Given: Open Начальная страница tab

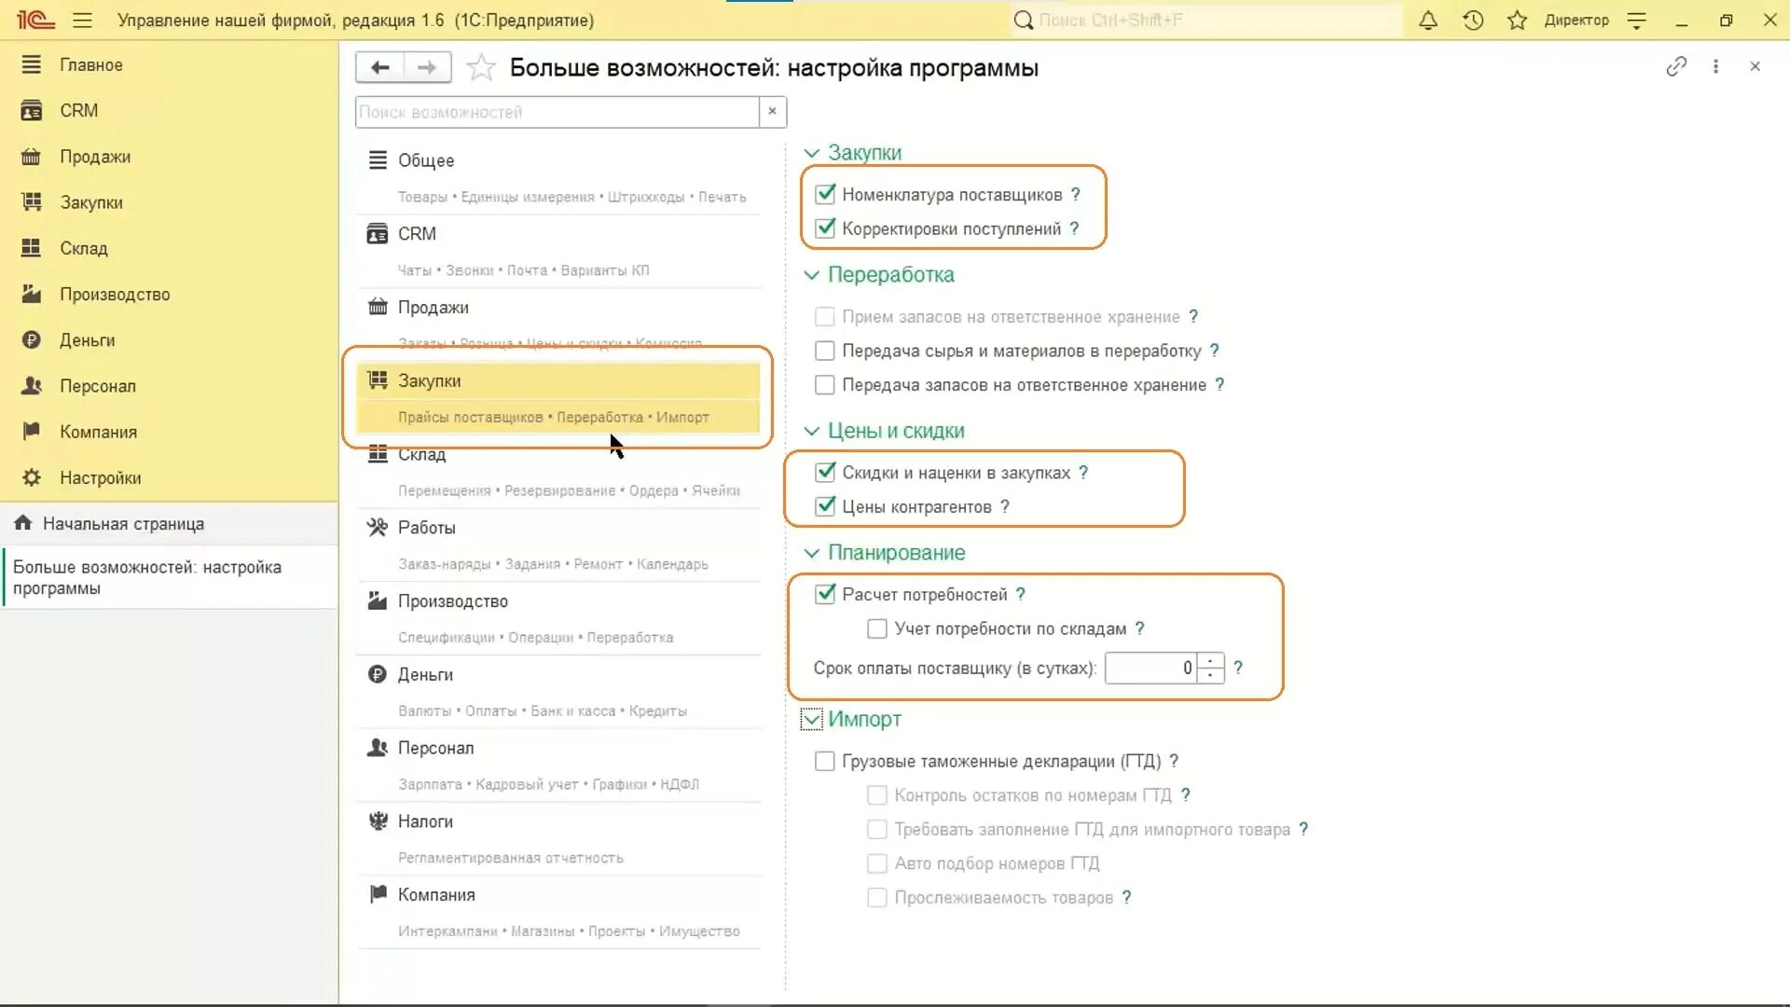Looking at the screenshot, I should click(x=123, y=524).
